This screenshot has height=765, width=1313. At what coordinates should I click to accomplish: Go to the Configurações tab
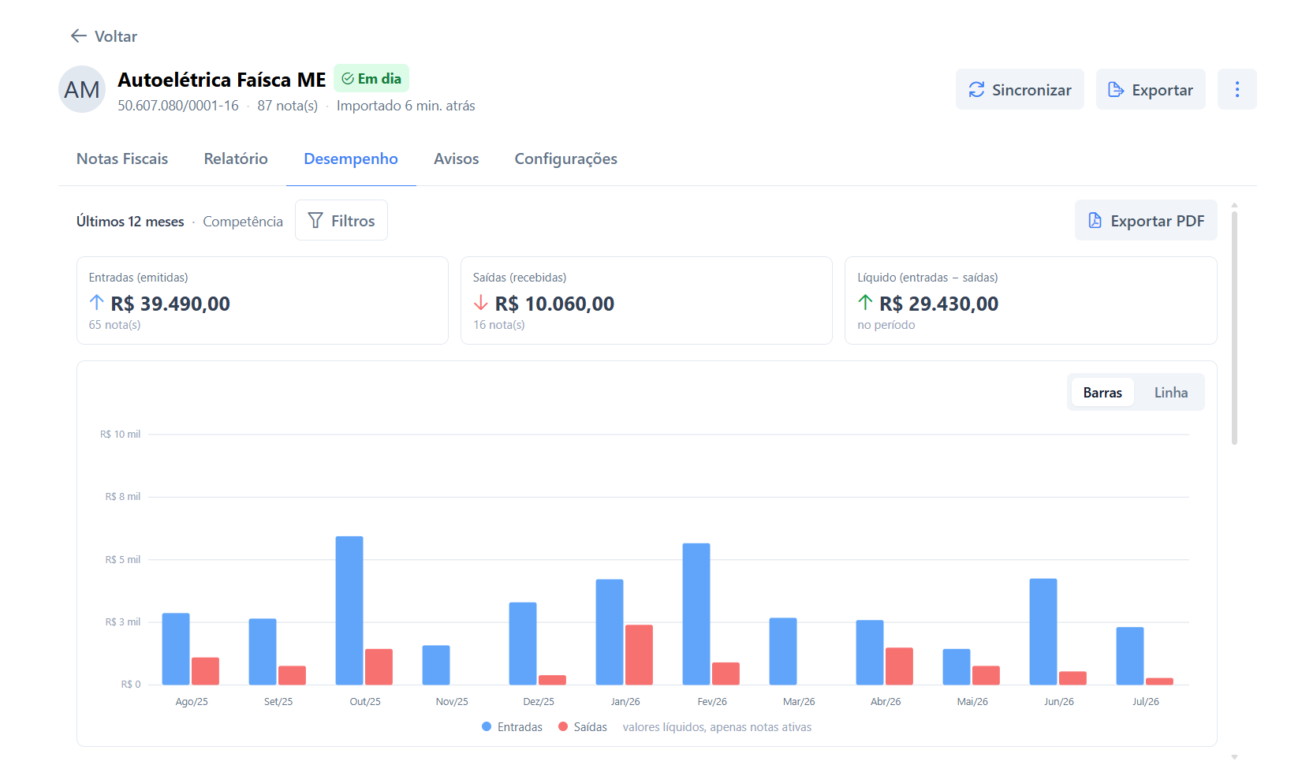point(566,159)
